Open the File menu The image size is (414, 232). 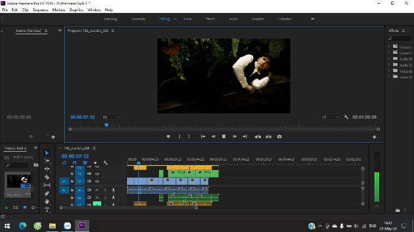(x=5, y=10)
